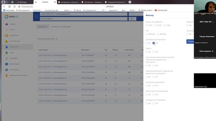Viewport: 216px width, 121px height.
Task: Expand the Новости bookmarks folder
Action: [x=67, y=10]
